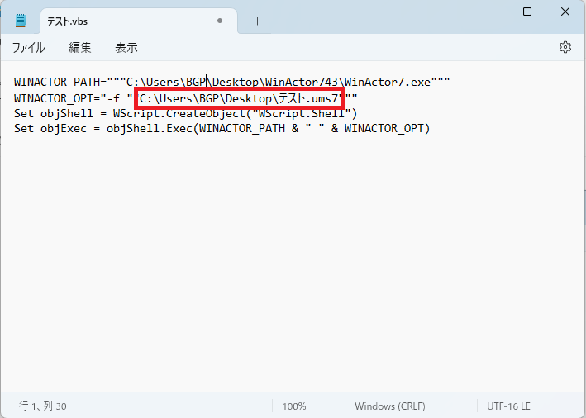Click WinActor7.exe in the first line
Viewport: 586px width, 418px height.
387,82
